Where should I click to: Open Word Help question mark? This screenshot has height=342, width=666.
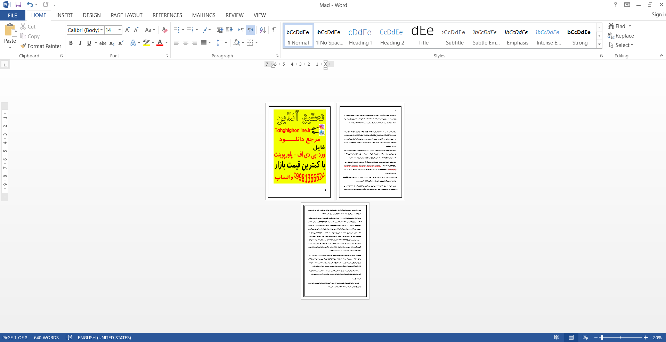click(x=616, y=5)
